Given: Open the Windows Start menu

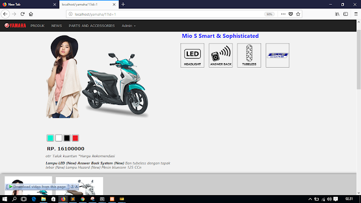Looking at the screenshot, I should [x=5, y=199].
